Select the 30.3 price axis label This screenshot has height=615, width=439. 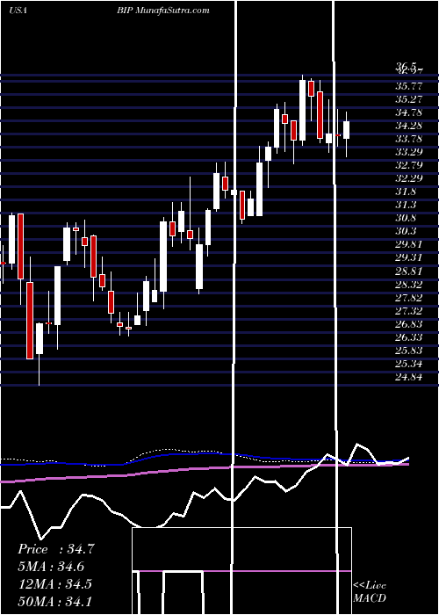[x=406, y=231]
